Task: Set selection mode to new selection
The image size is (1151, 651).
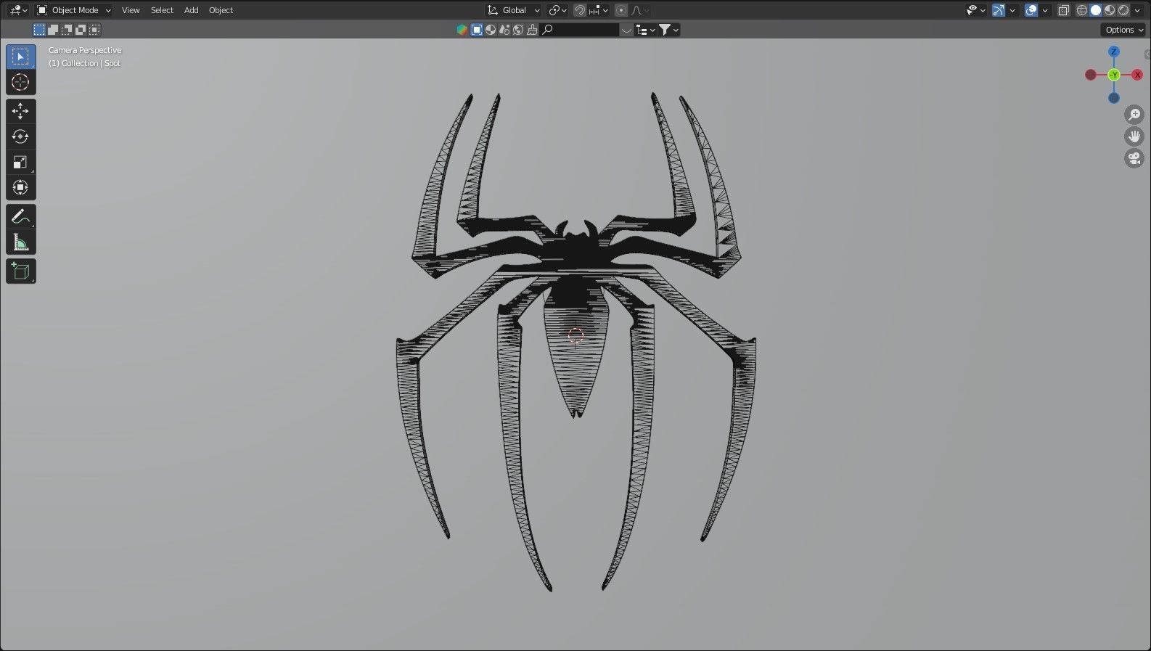Action: pyautogui.click(x=39, y=30)
